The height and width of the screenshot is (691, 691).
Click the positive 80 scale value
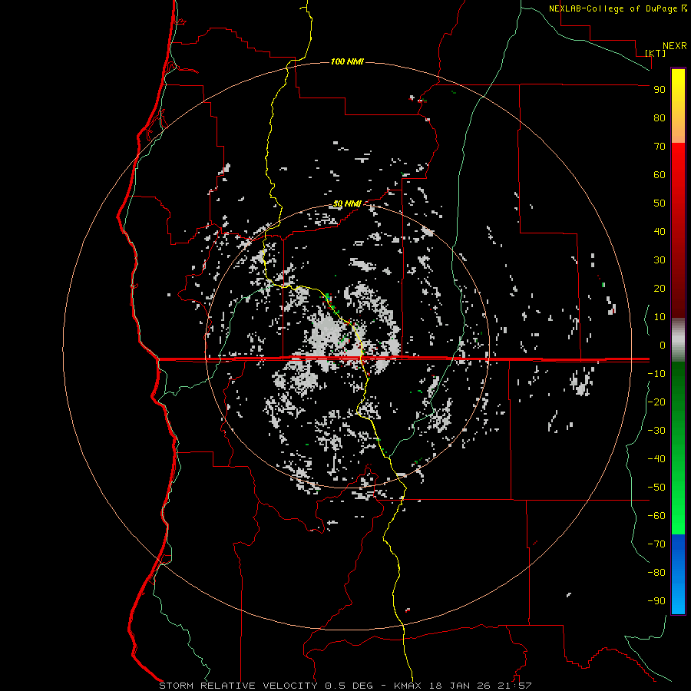point(660,118)
